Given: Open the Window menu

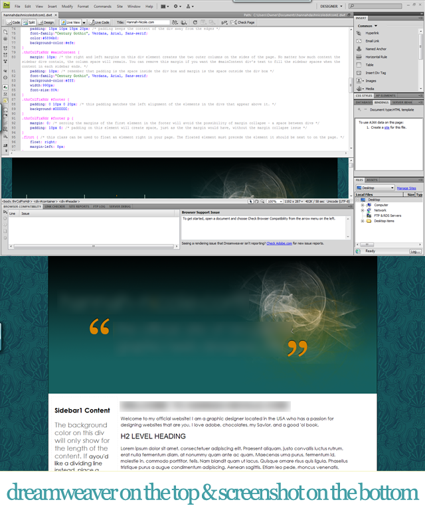Looking at the screenshot, I should pos(133,6).
